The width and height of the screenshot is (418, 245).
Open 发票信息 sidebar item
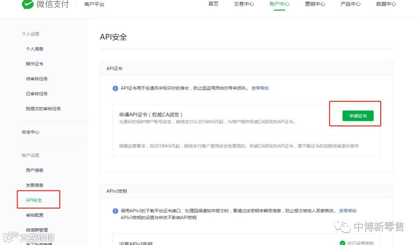[34, 185]
